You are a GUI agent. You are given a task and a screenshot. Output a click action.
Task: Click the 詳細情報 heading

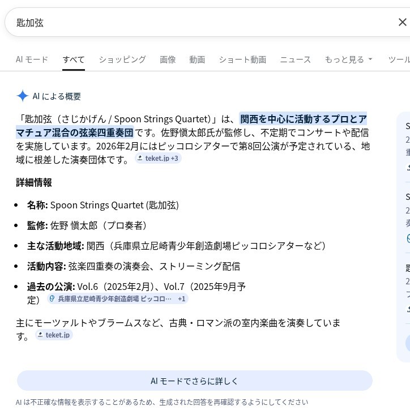[x=34, y=182]
